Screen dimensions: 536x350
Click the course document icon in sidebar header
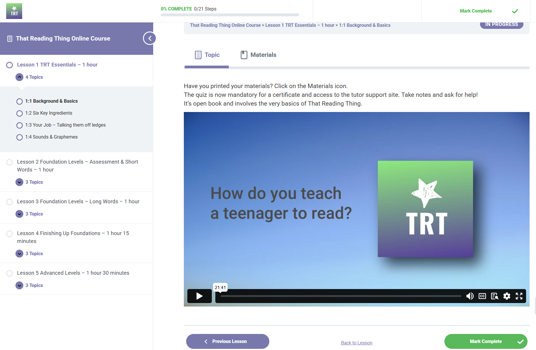(x=10, y=38)
